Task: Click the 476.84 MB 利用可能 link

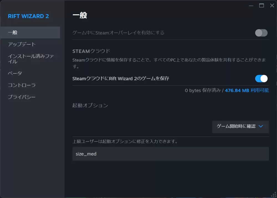Action: click(247, 91)
